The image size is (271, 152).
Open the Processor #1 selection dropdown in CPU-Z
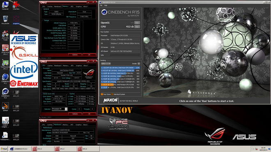[60, 109]
